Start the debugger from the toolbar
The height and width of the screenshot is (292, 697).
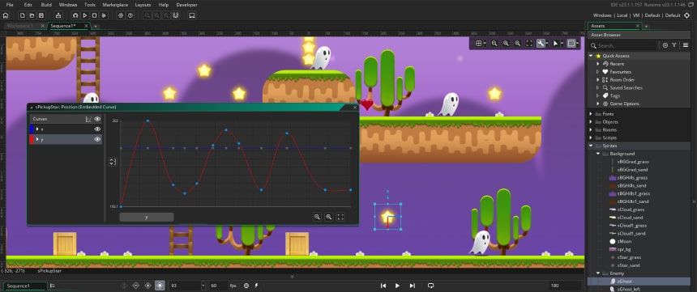[75, 15]
